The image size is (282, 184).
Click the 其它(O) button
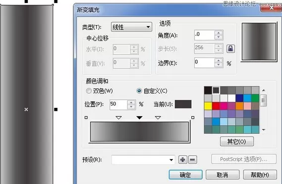coord(237,141)
